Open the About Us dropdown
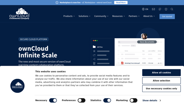 point(149,16)
